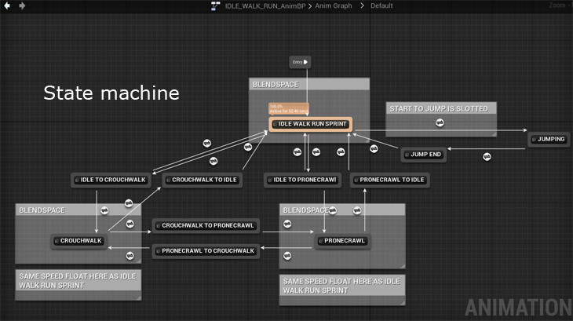The height and width of the screenshot is (321, 573).
Task: Click transition icon from PRONECRAWL TO CROUCHWALK into CROUCHWALK
Action: coord(130,256)
